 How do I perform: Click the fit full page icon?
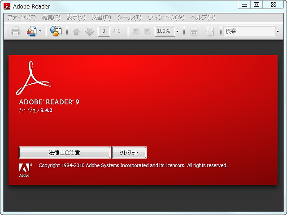coord(210,31)
